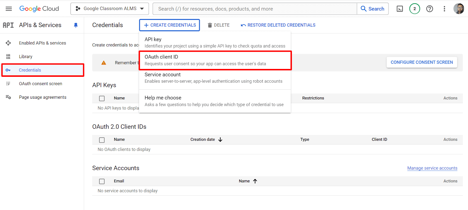Click the orange warning triangle icon

tap(104, 63)
